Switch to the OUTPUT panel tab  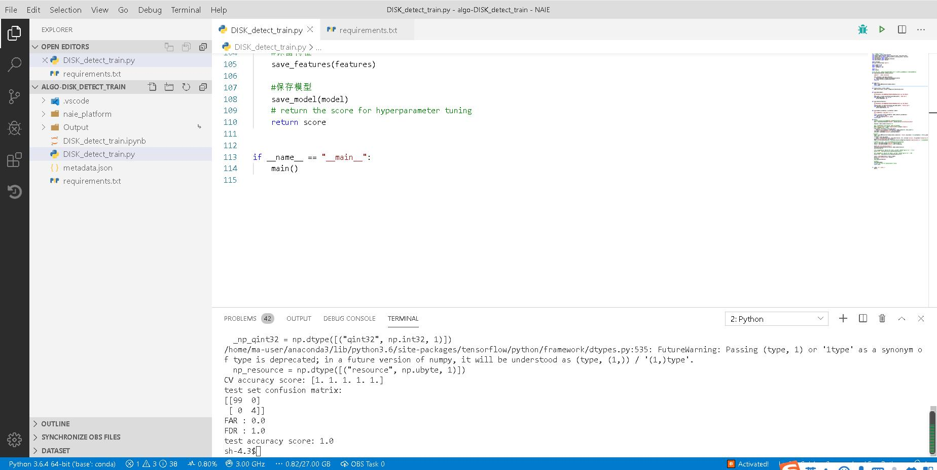(299, 318)
